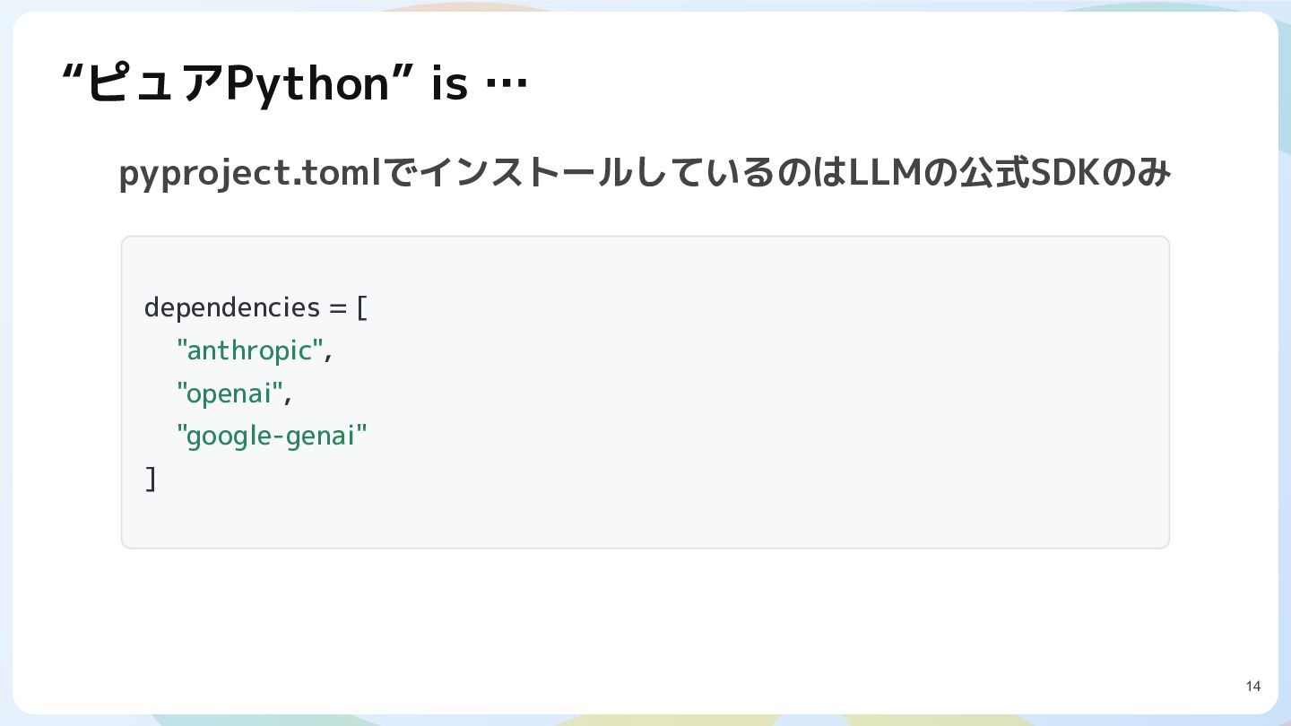Click the comma after "anthropic"

click(328, 357)
